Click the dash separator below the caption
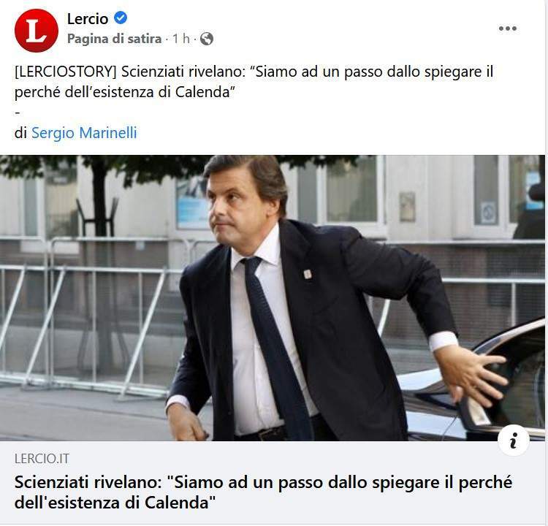The image size is (548, 526). pyautogui.click(x=17, y=113)
